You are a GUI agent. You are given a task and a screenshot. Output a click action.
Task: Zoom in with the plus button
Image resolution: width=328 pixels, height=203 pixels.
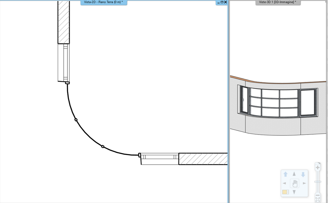tap(318, 167)
